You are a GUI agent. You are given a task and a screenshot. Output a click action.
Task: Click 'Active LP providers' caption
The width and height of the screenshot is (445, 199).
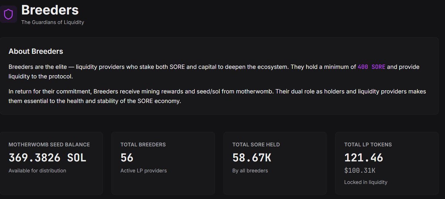[144, 171]
